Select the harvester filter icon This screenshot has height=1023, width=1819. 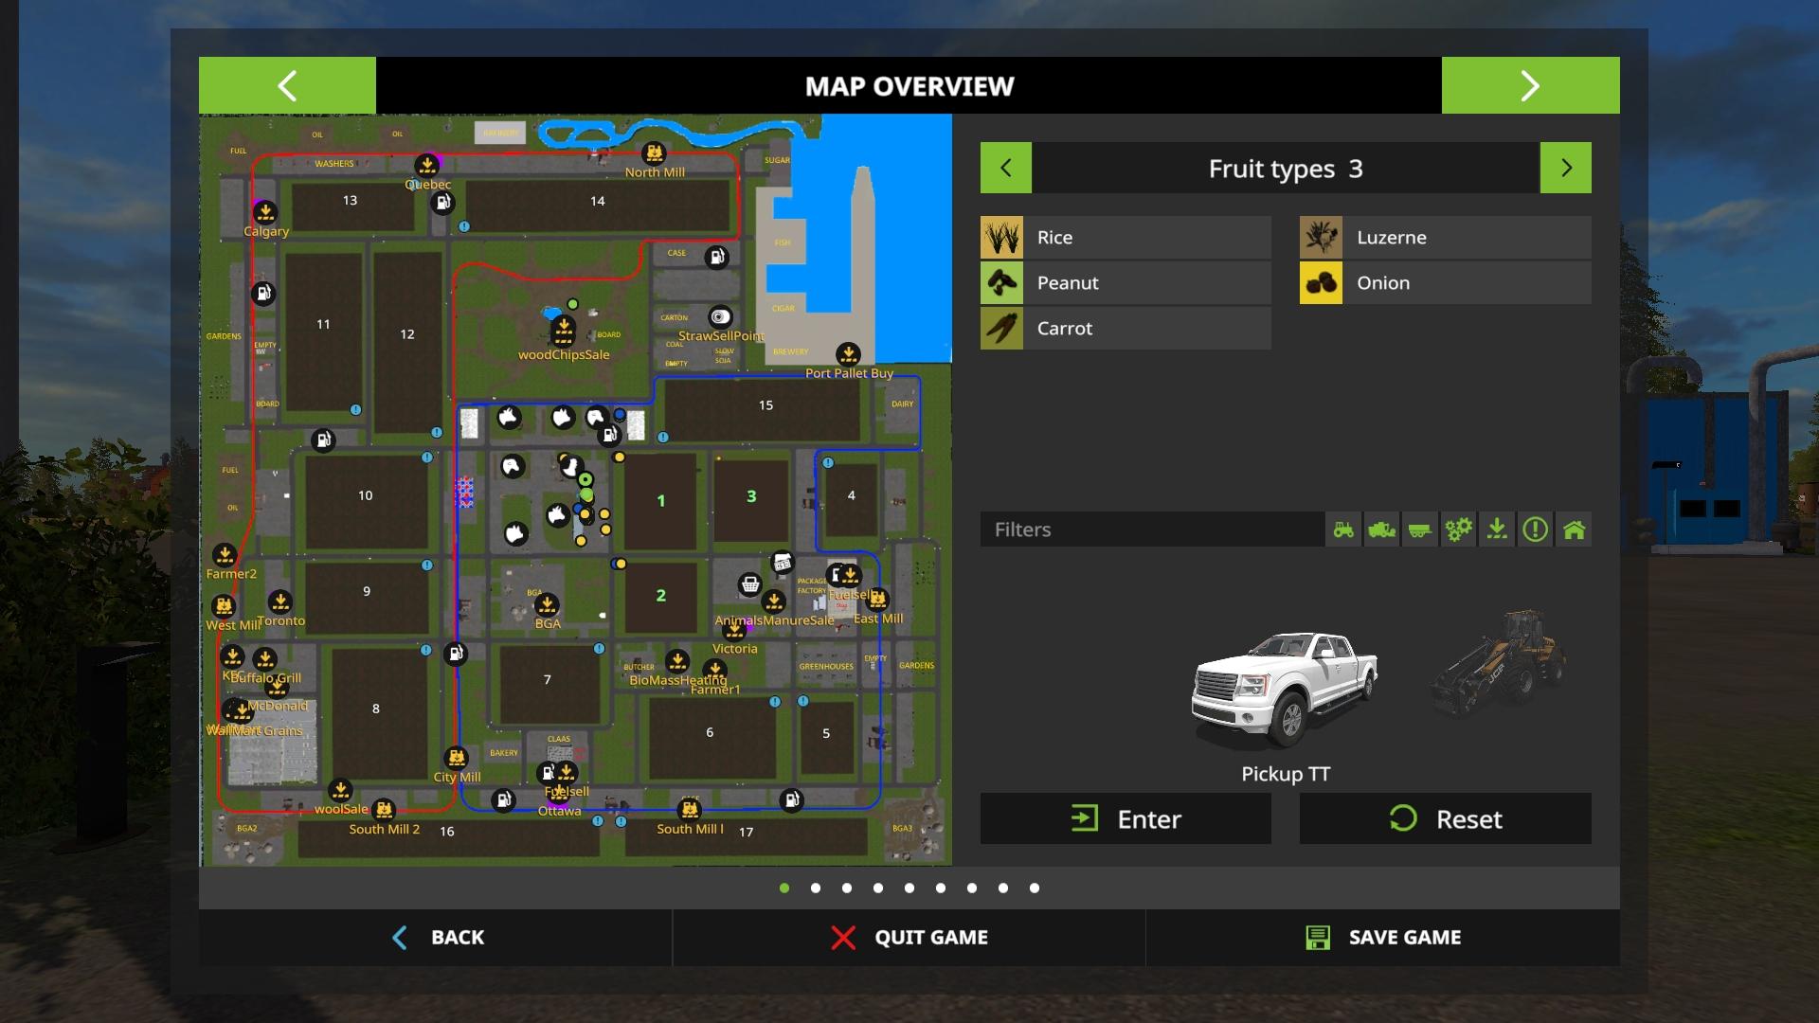coord(1381,529)
